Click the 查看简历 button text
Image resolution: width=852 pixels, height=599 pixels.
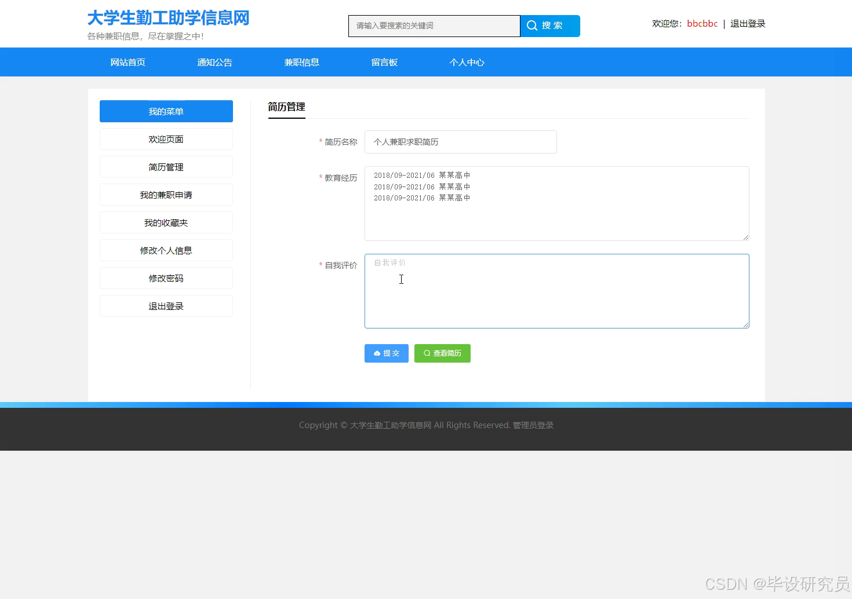tap(447, 353)
